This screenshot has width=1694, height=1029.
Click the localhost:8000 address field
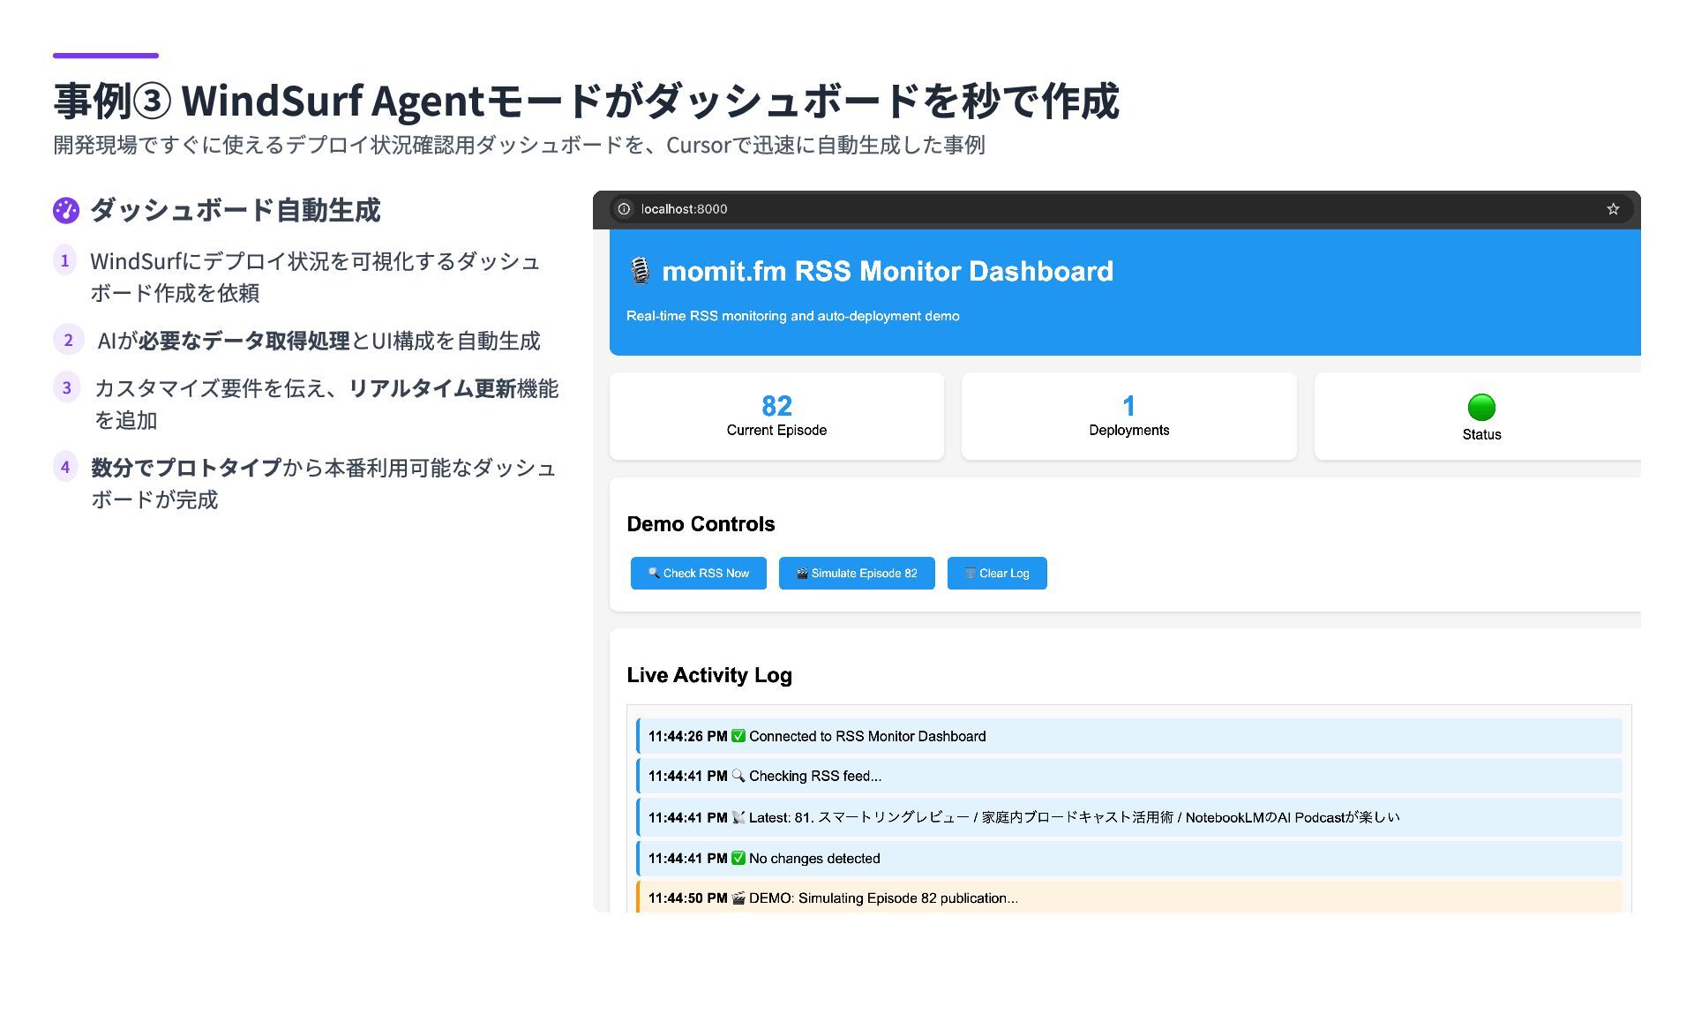tap(1121, 209)
